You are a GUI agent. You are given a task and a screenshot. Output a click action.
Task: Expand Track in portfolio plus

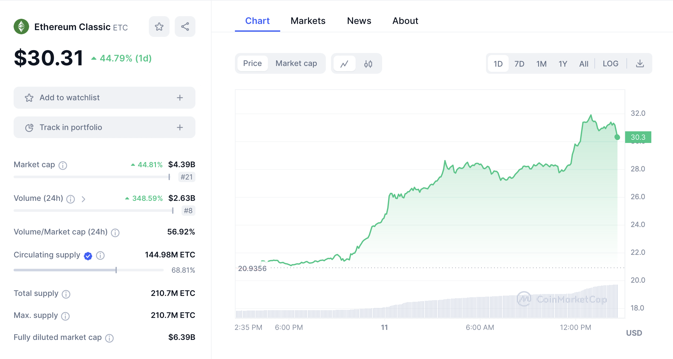(x=180, y=127)
